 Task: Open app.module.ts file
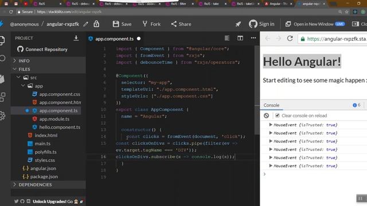(x=51, y=119)
